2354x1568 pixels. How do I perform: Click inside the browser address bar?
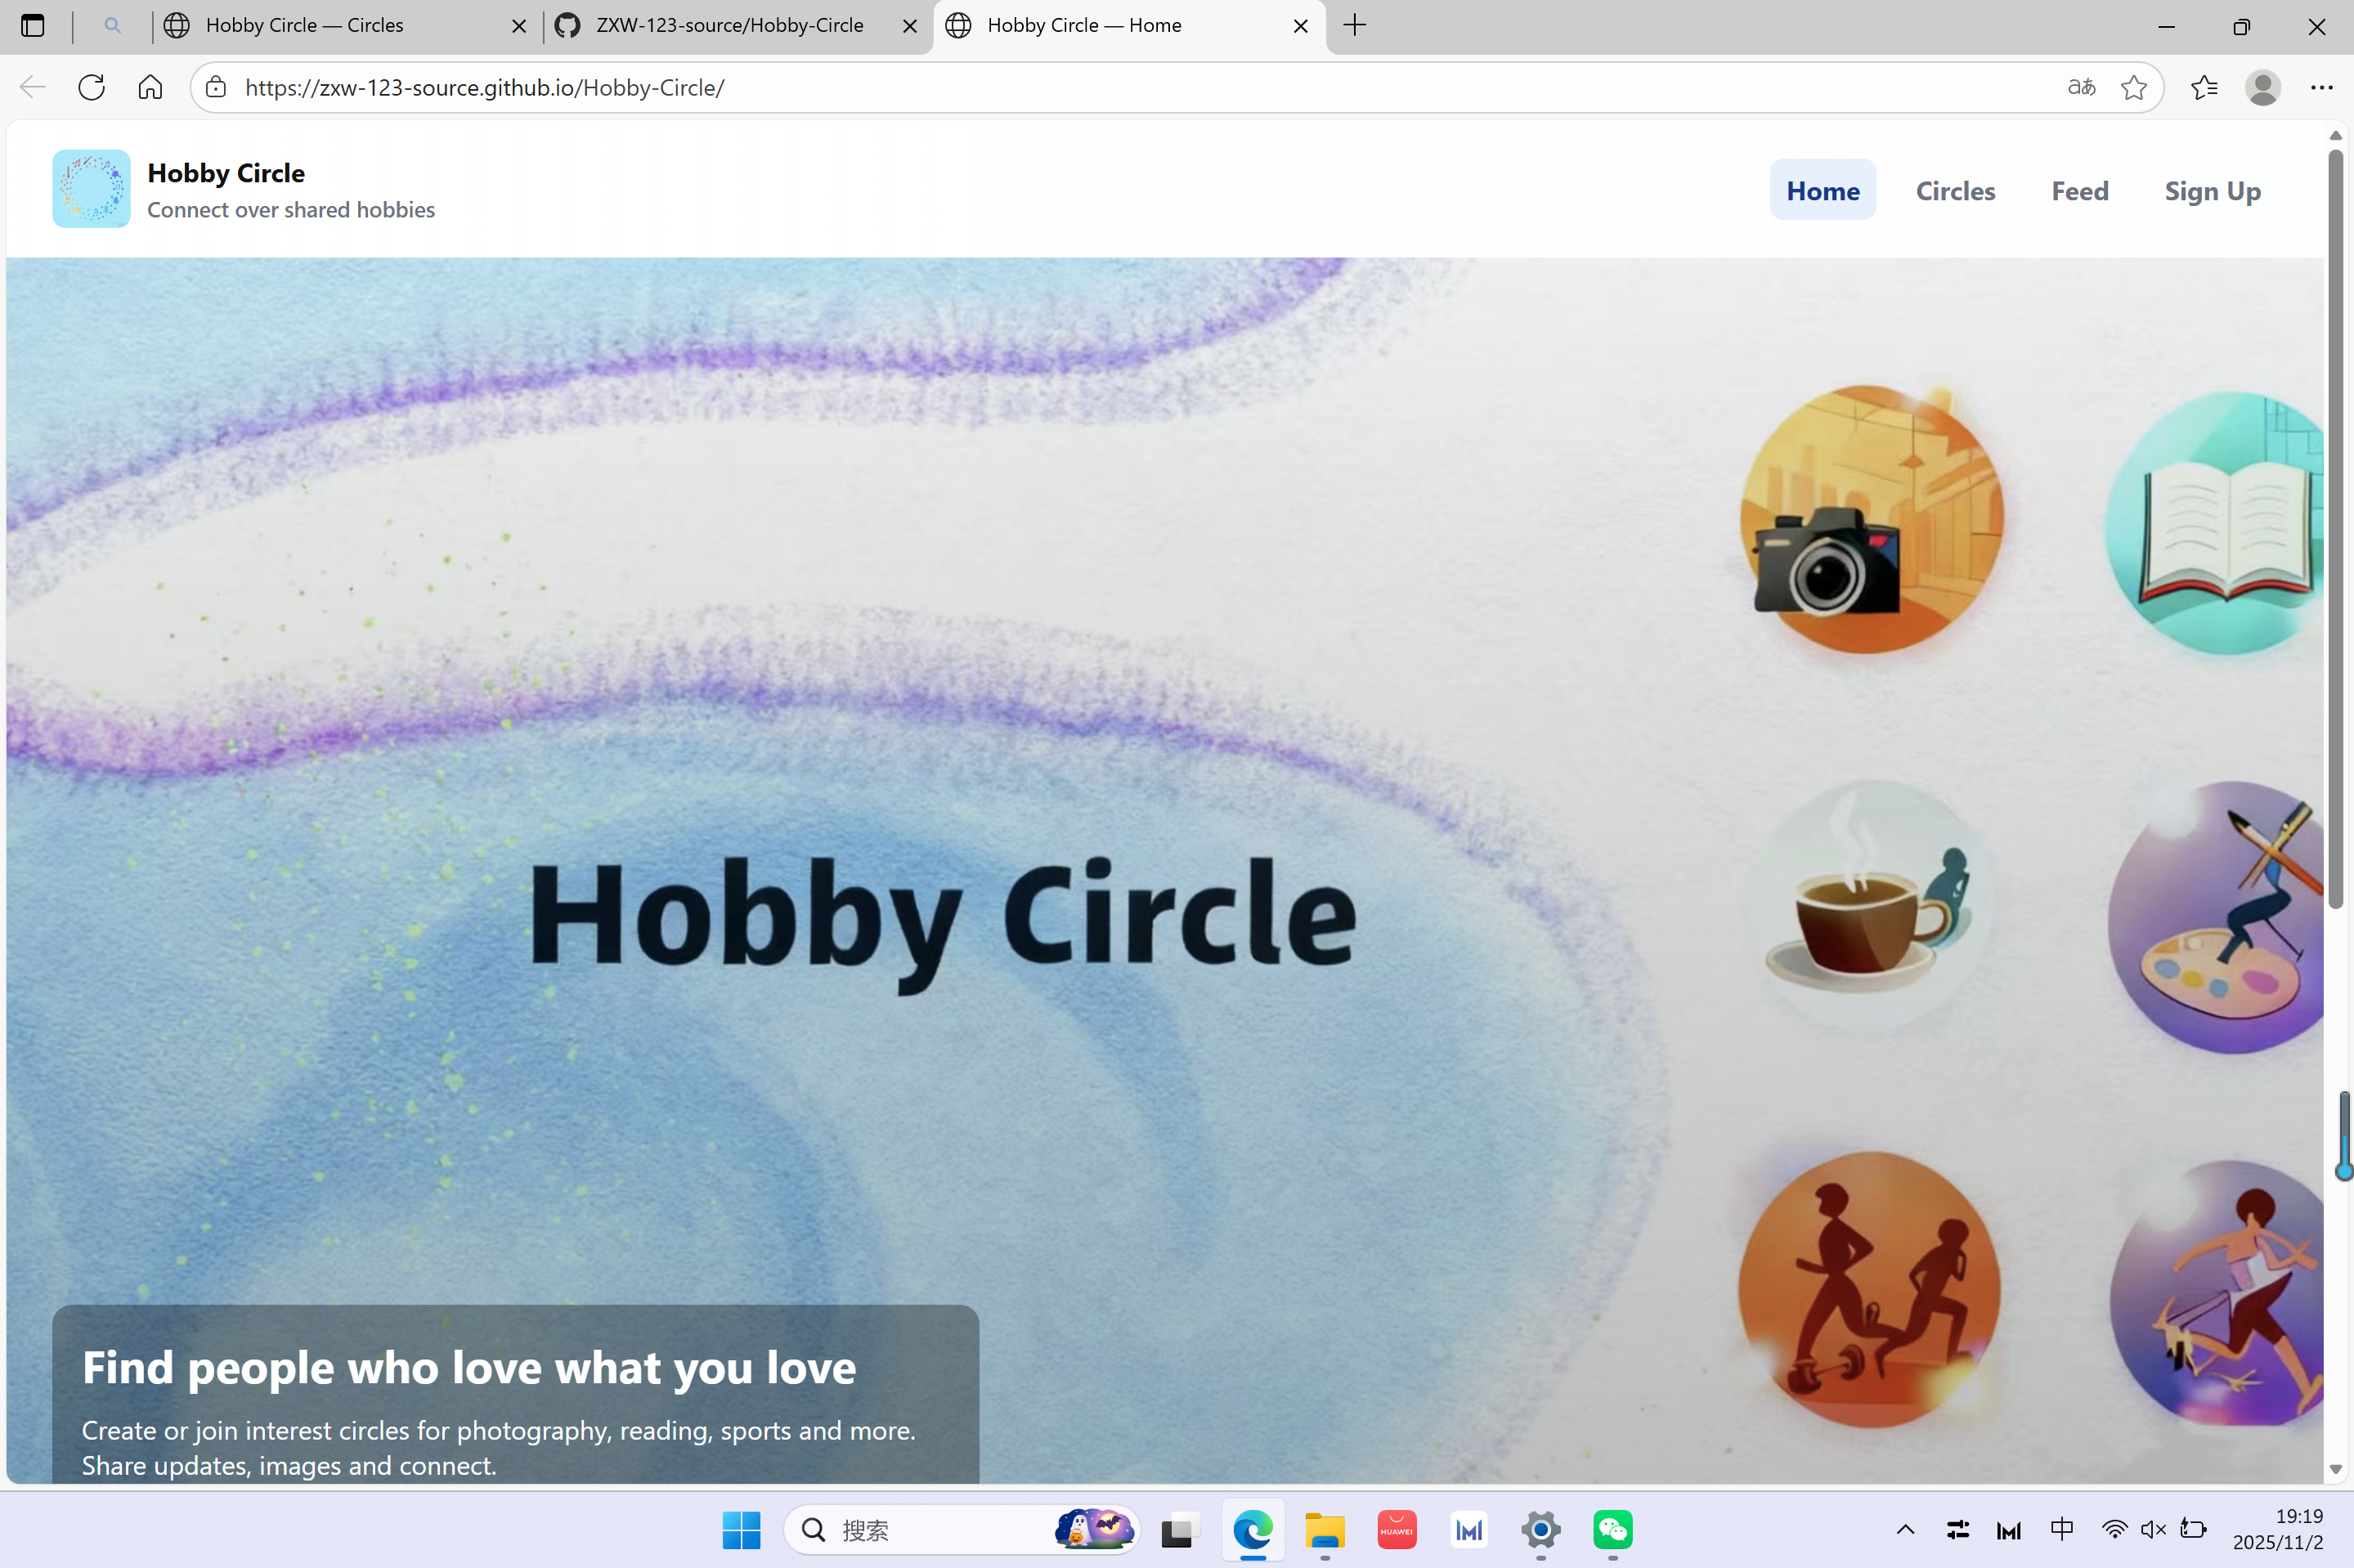[700, 87]
